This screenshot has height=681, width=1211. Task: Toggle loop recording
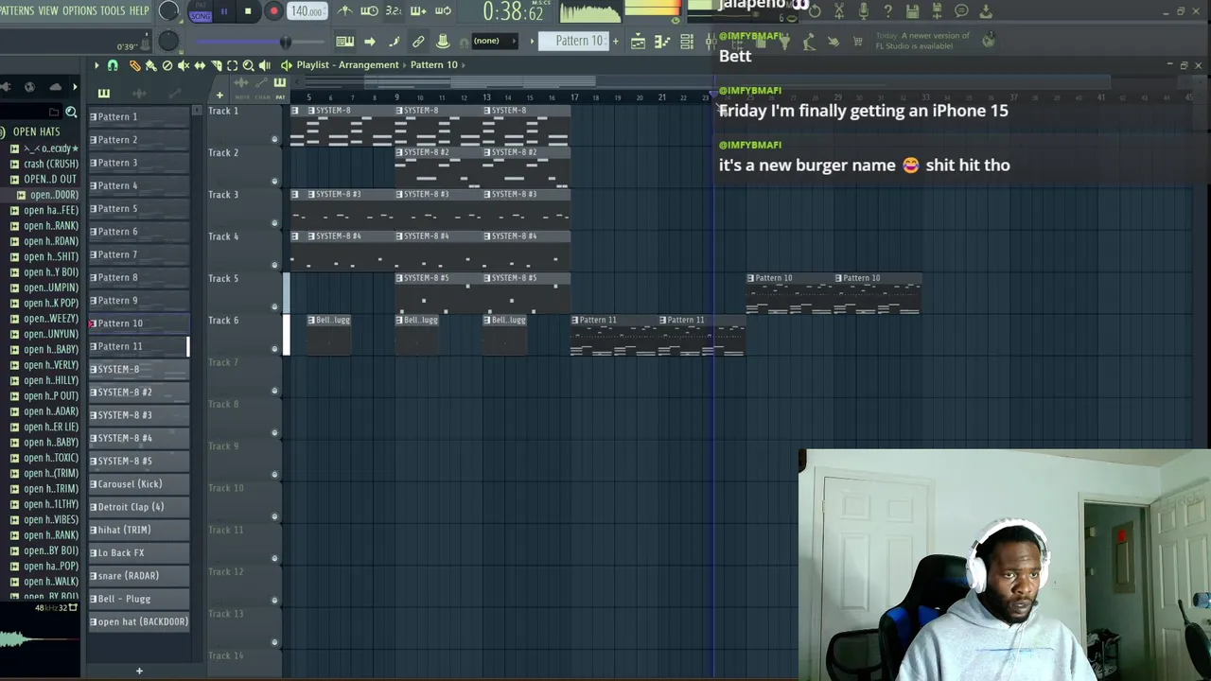443,11
